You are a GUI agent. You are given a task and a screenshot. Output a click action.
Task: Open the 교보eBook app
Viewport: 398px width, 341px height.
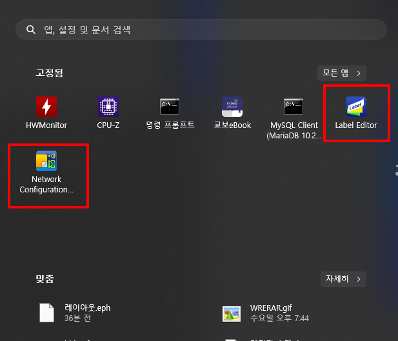(232, 113)
